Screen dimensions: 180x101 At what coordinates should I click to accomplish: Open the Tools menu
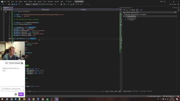[44, 1]
